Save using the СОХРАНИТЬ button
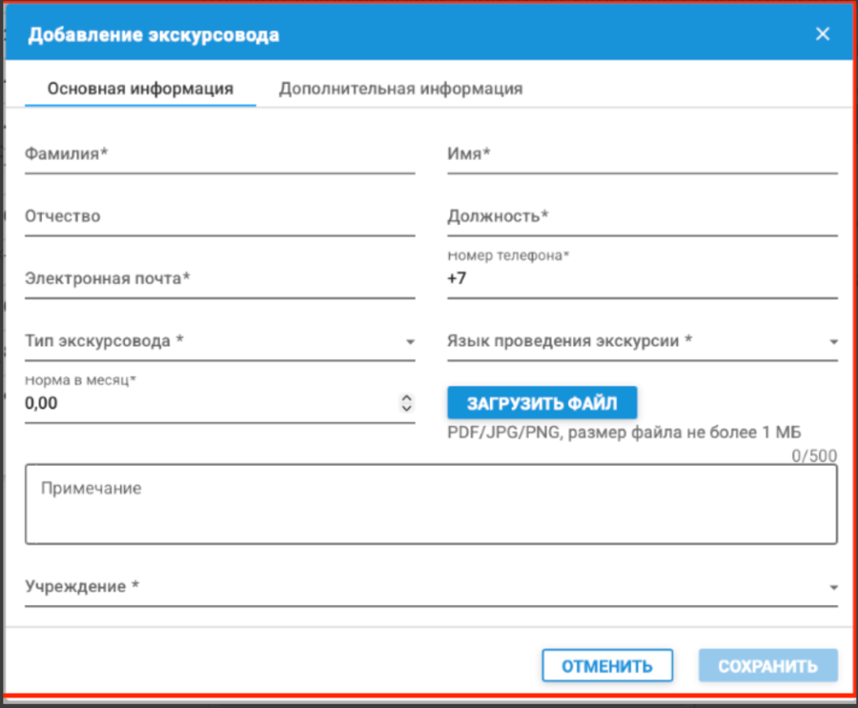Viewport: 858px width, 708px height. pyautogui.click(x=768, y=666)
